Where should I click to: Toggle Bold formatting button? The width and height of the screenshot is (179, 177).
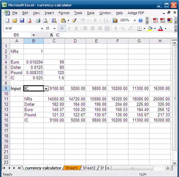pyautogui.click(x=62, y=28)
